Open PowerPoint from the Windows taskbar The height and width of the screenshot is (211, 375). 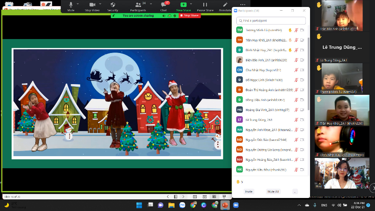(225, 205)
